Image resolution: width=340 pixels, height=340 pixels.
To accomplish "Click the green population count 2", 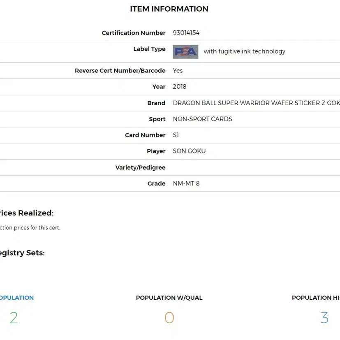I will pyautogui.click(x=14, y=318).
